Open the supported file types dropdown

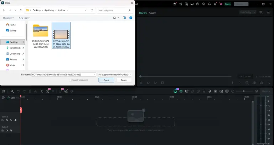(115, 75)
